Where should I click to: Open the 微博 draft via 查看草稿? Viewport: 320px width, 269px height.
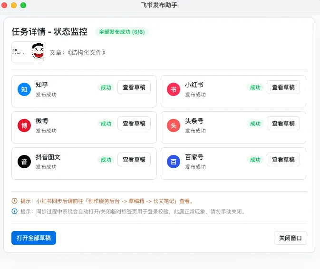click(134, 124)
